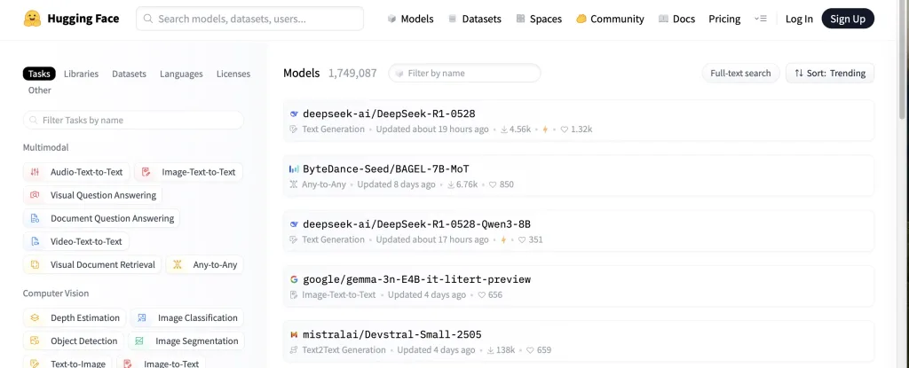Click the Hugging Face emoji logo

33,19
